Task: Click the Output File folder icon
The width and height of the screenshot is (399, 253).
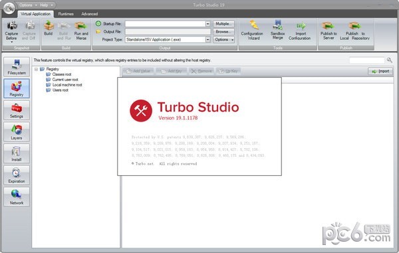Action: coord(98,31)
